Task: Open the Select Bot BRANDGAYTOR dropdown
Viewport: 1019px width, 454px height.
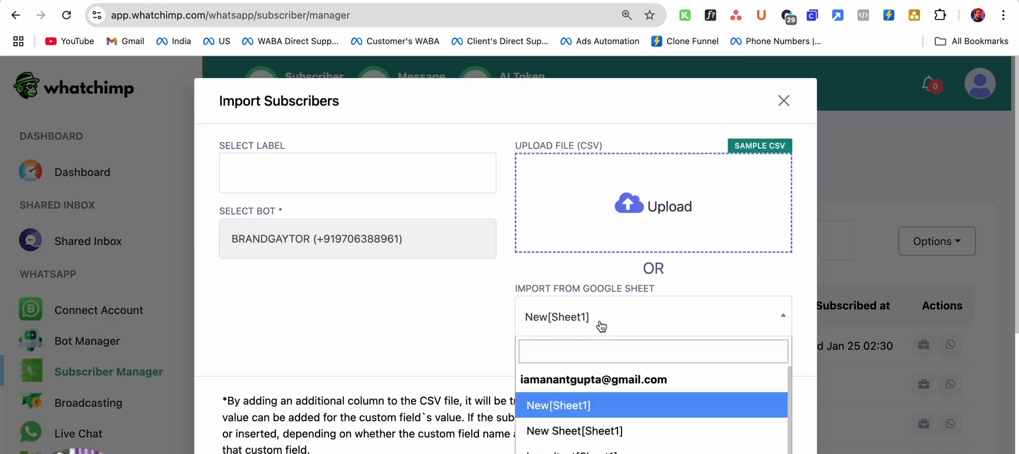Action: pyautogui.click(x=357, y=239)
